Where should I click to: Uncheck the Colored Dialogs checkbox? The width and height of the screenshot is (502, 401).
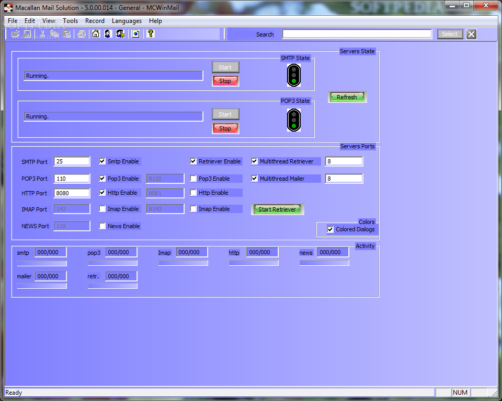tap(330, 229)
